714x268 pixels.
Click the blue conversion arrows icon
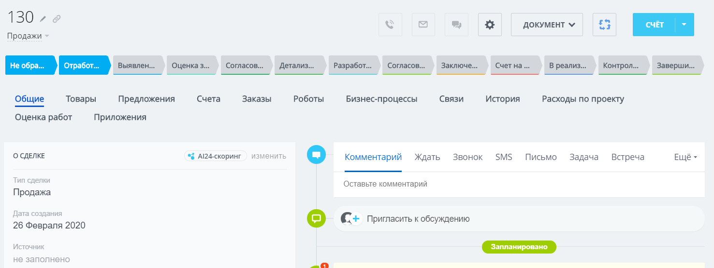point(604,25)
